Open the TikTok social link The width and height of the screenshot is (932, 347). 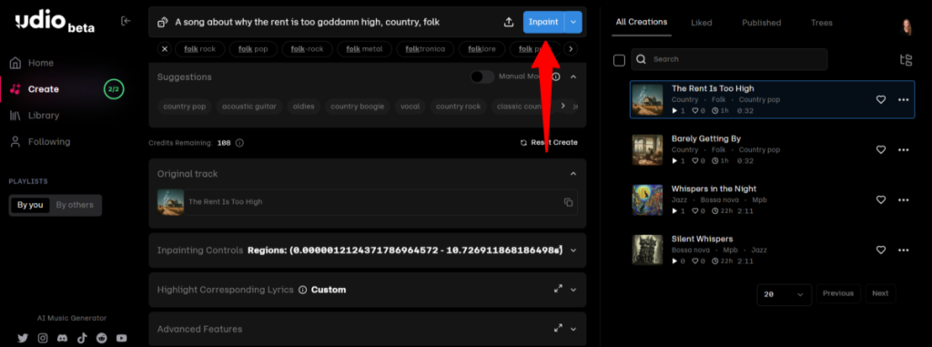click(82, 338)
